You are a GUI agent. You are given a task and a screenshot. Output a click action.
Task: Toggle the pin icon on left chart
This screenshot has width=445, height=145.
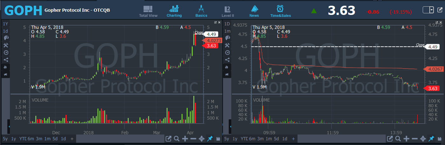pos(210,139)
